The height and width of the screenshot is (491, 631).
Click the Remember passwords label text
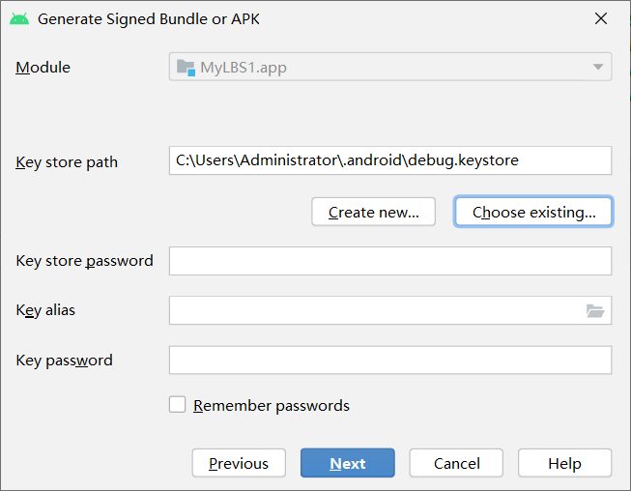(x=272, y=406)
